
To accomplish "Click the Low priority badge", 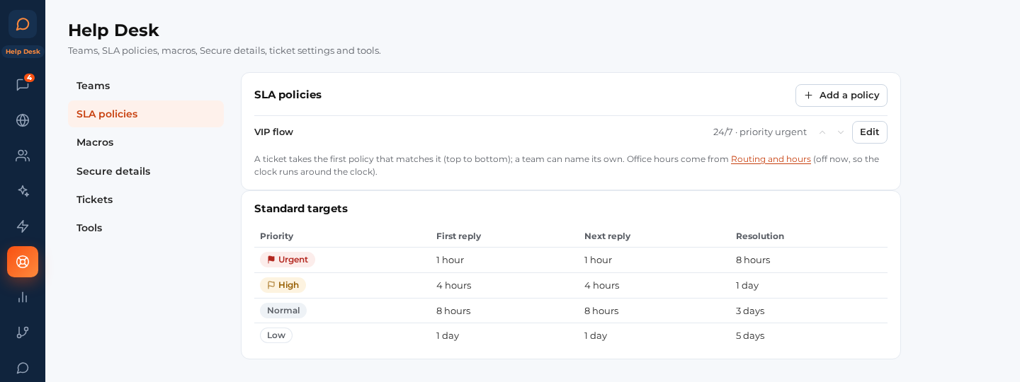I will [x=276, y=335].
